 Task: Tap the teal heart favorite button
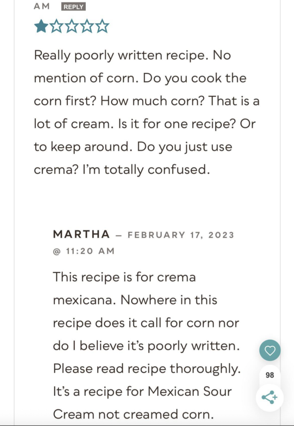pyautogui.click(x=270, y=350)
